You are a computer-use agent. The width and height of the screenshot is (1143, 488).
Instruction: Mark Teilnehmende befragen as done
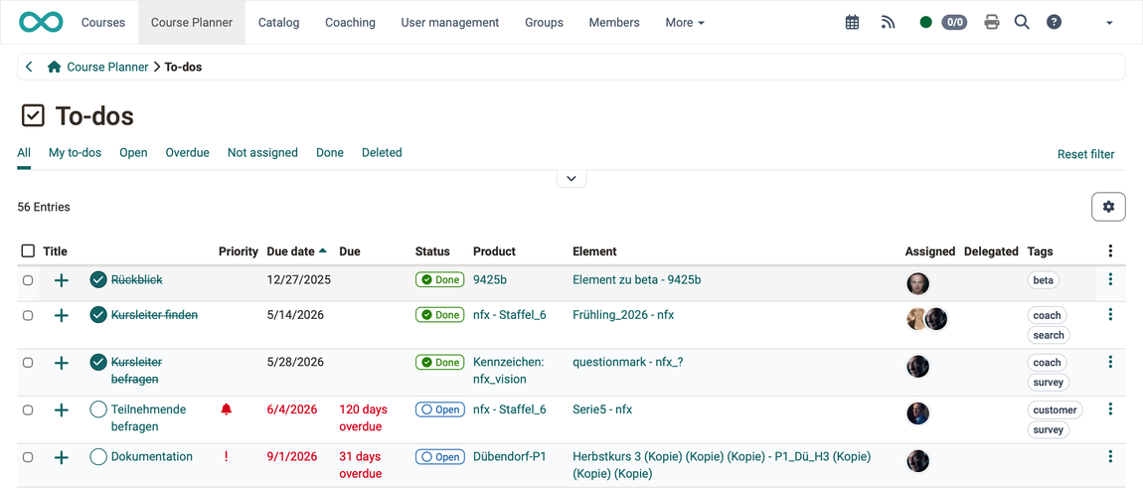98,409
